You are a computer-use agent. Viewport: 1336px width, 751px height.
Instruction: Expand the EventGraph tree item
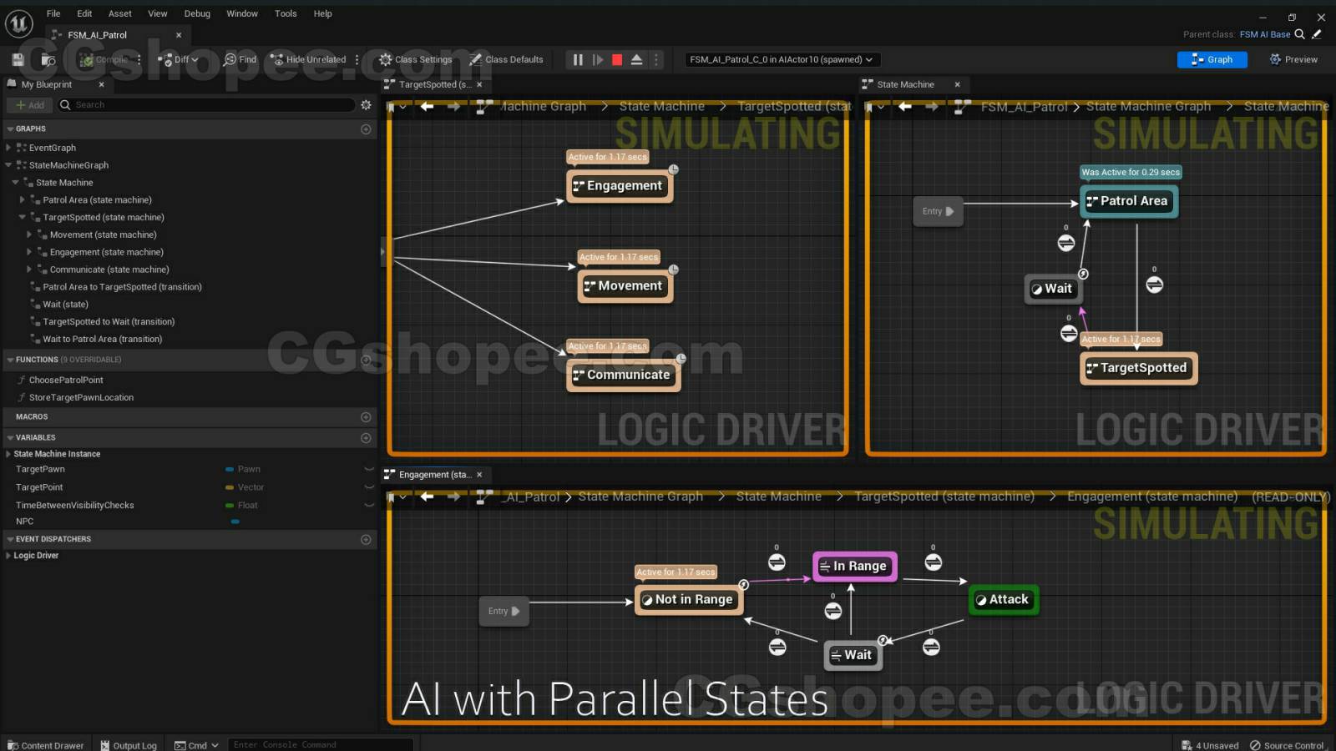pos(8,148)
